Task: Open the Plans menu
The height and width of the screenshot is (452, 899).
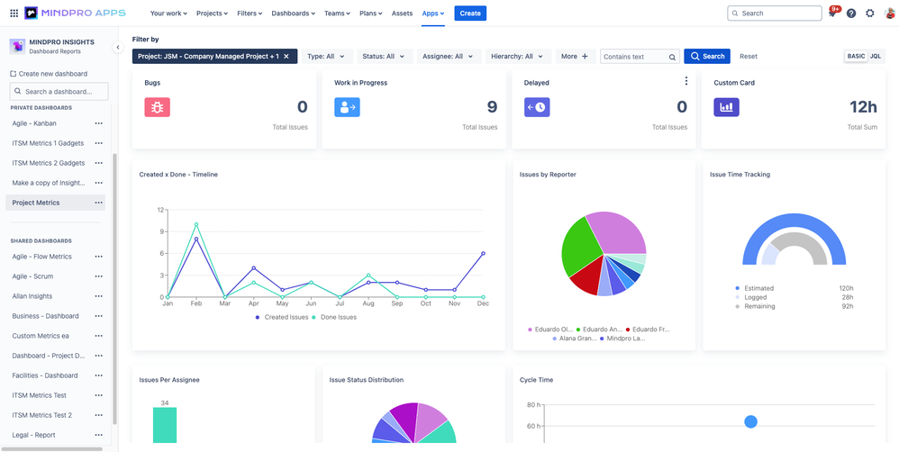Action: [371, 14]
